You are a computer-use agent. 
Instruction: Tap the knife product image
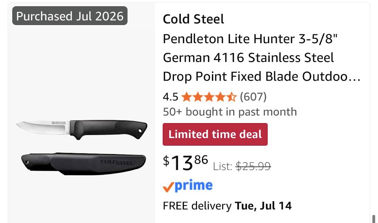pos(82,130)
